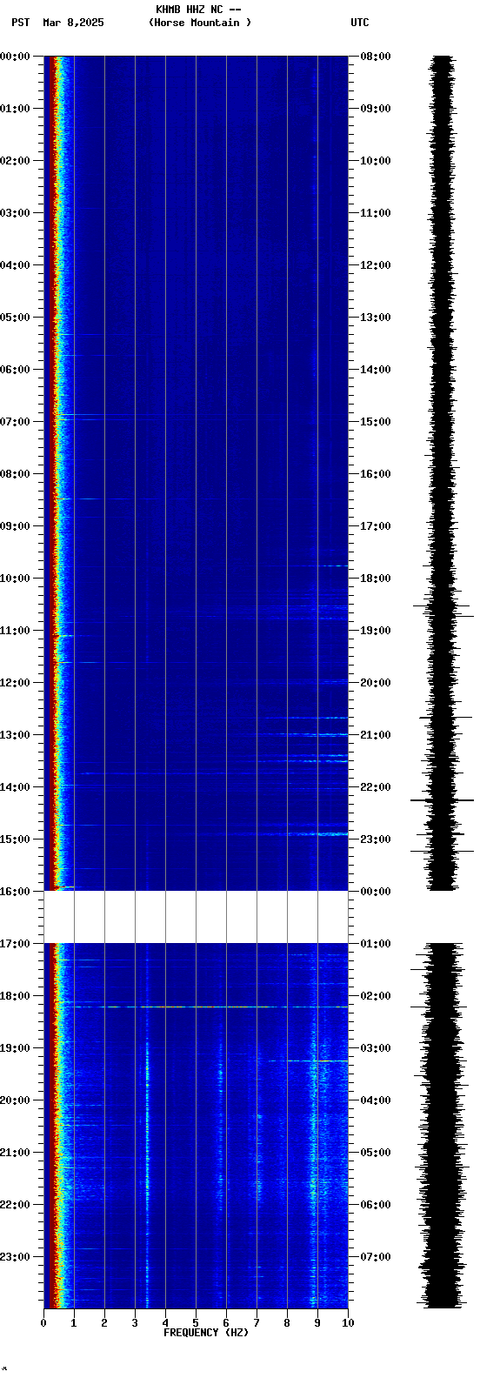The image size is (480, 1378).
Task: Click the 01:00 PST time label
Action: point(15,109)
